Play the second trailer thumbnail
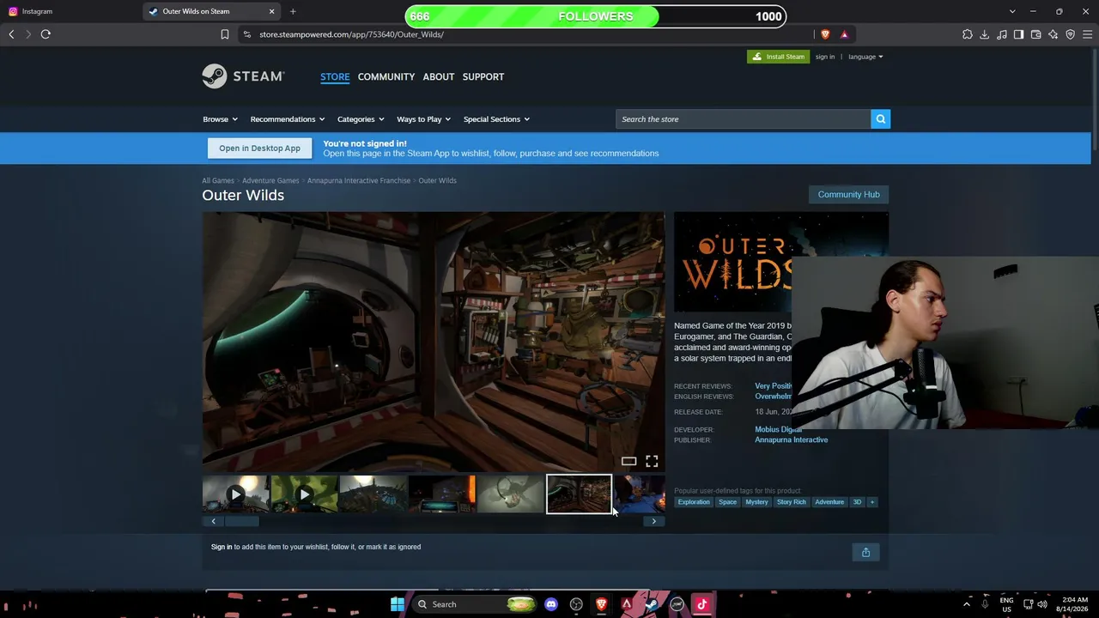1099x618 pixels. (x=304, y=494)
